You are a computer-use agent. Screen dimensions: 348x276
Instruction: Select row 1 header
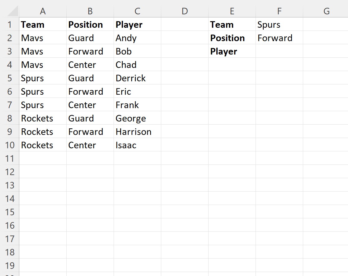[x=10, y=24]
